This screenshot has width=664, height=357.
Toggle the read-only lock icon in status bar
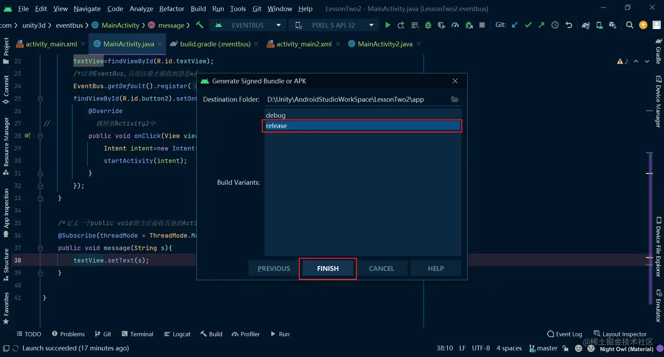(x=566, y=348)
